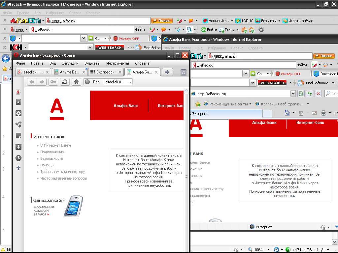The width and height of the screenshot is (338, 253).
Task: Click Играть сейчас in MyPlayCity toolbar
Action: (298, 21)
